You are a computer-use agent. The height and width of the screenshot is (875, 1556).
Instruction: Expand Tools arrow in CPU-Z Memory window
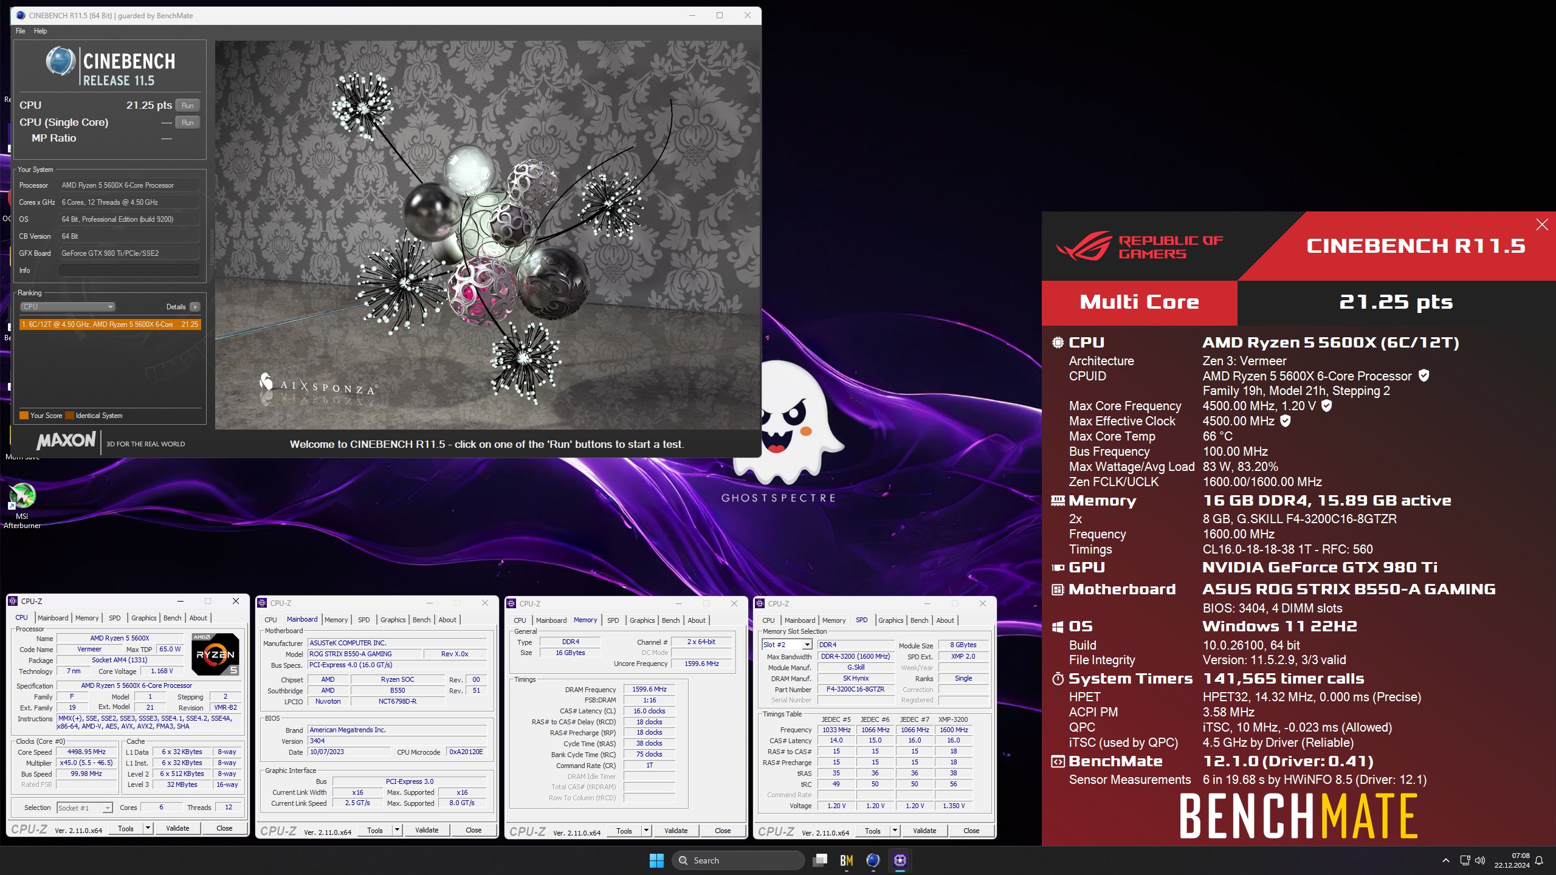646,830
